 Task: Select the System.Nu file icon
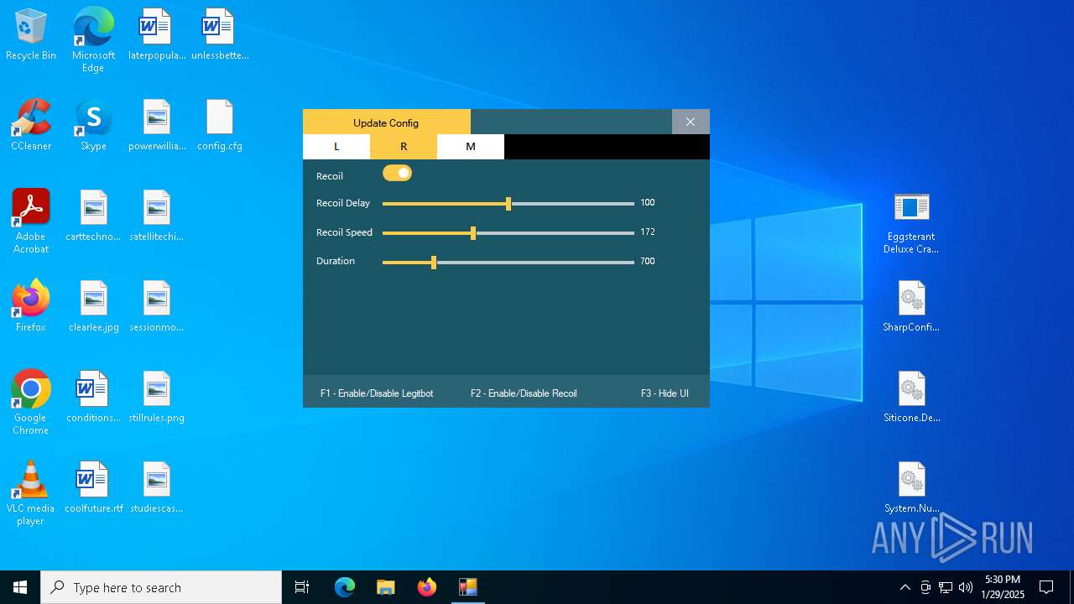click(911, 487)
